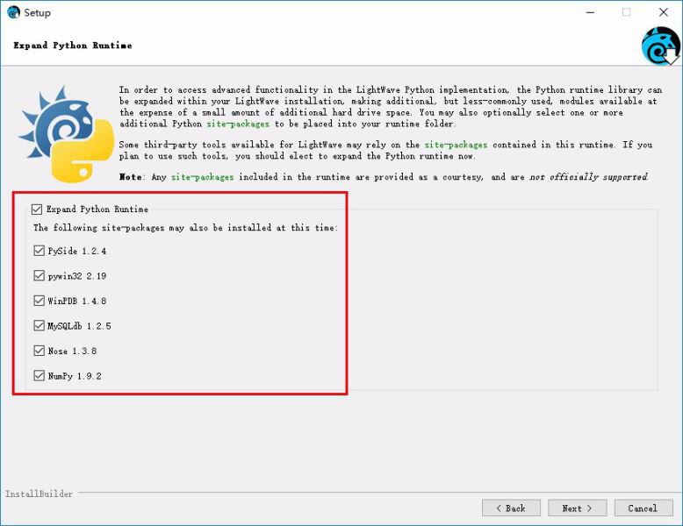
Task: Click the Next button
Action: point(577,508)
